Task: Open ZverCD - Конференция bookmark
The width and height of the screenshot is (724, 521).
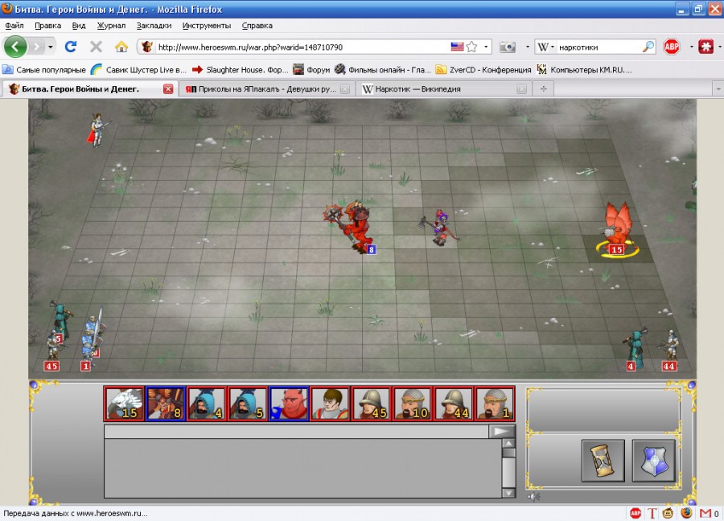Action: pos(483,70)
